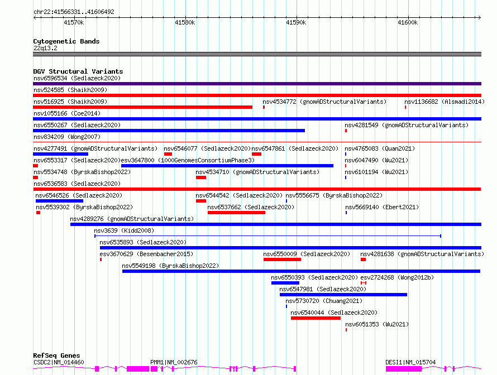Viewport: 497px width, 375px height.
Task: Select the nsv6546077 (Sedlazeck2020) label
Action: [x=207, y=148]
